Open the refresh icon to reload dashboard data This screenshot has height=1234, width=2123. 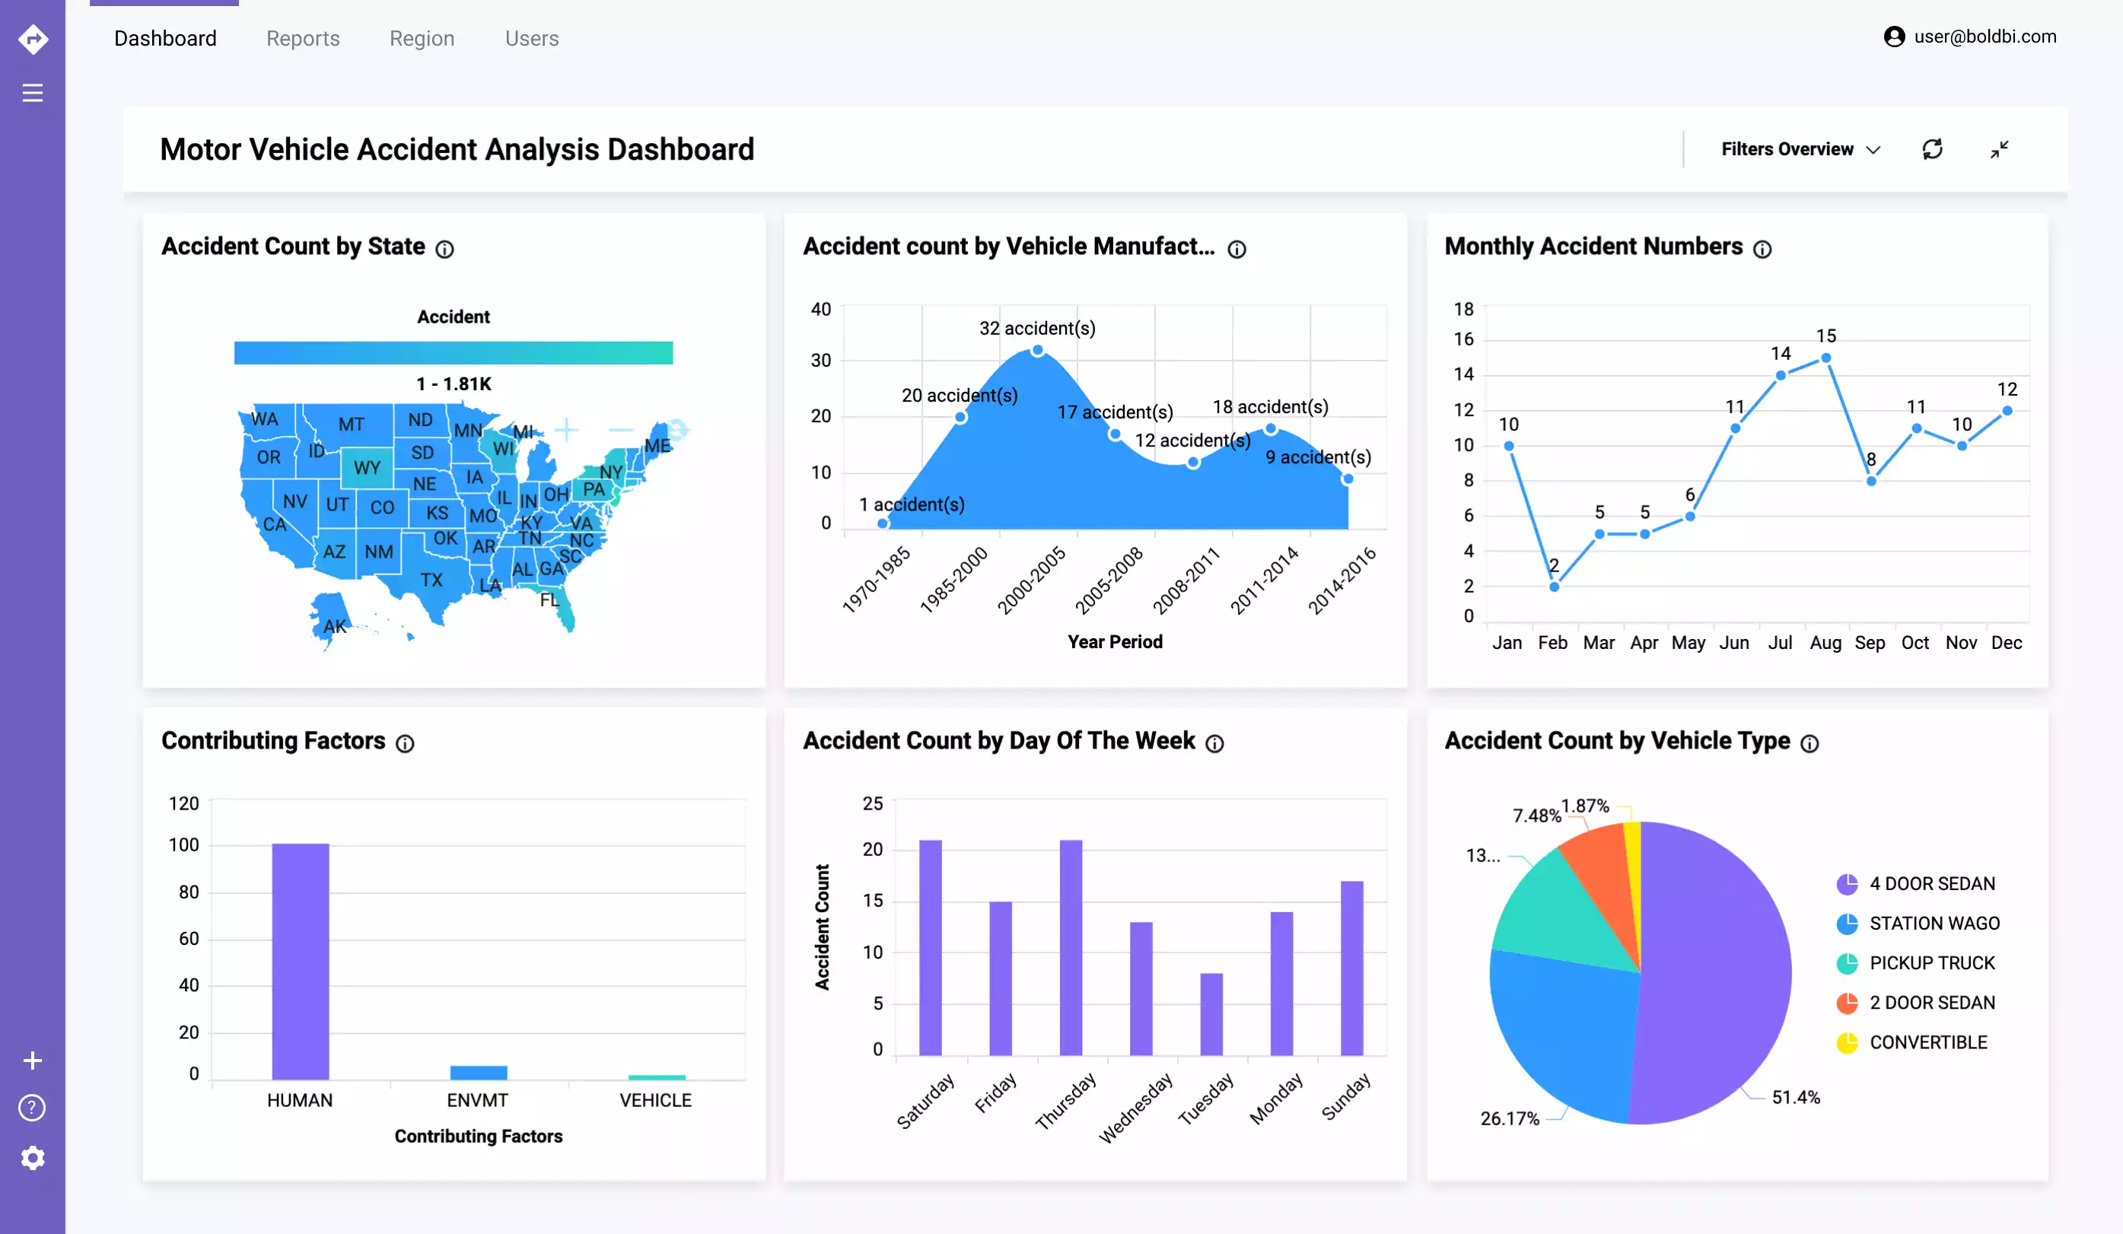pyautogui.click(x=1934, y=149)
